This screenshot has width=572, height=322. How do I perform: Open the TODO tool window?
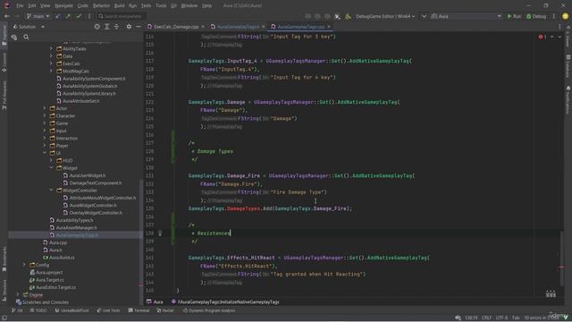pyautogui.click(x=38, y=310)
